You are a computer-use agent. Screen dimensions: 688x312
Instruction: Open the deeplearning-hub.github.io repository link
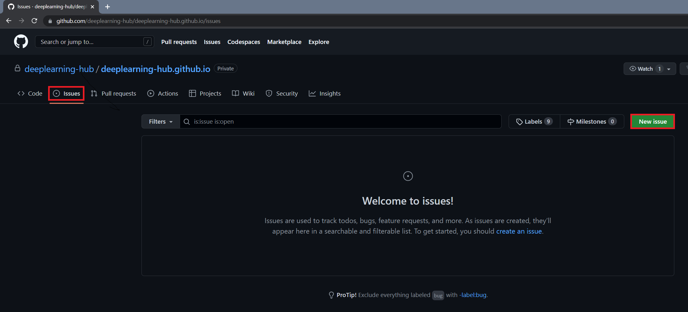pos(156,69)
